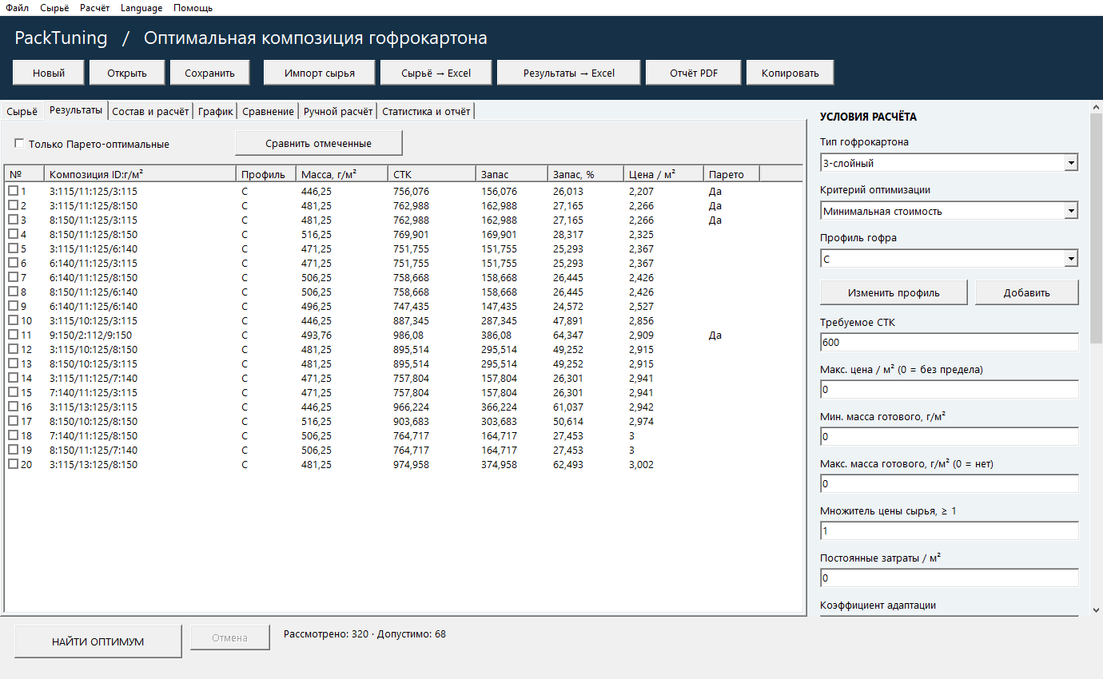Export via Сырьё → Excel button
The height and width of the screenshot is (679, 1103).
click(x=436, y=73)
